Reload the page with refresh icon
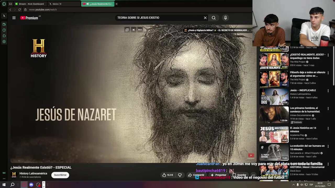The width and height of the screenshot is (335, 188). point(20,10)
